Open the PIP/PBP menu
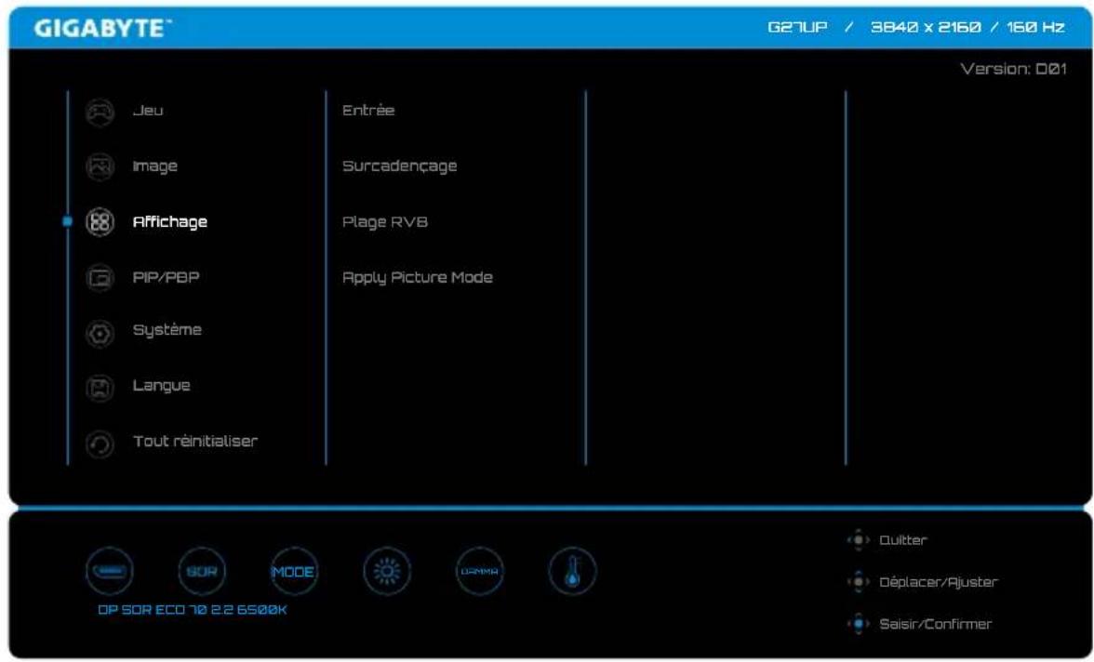This screenshot has height=662, width=1094. (x=166, y=277)
